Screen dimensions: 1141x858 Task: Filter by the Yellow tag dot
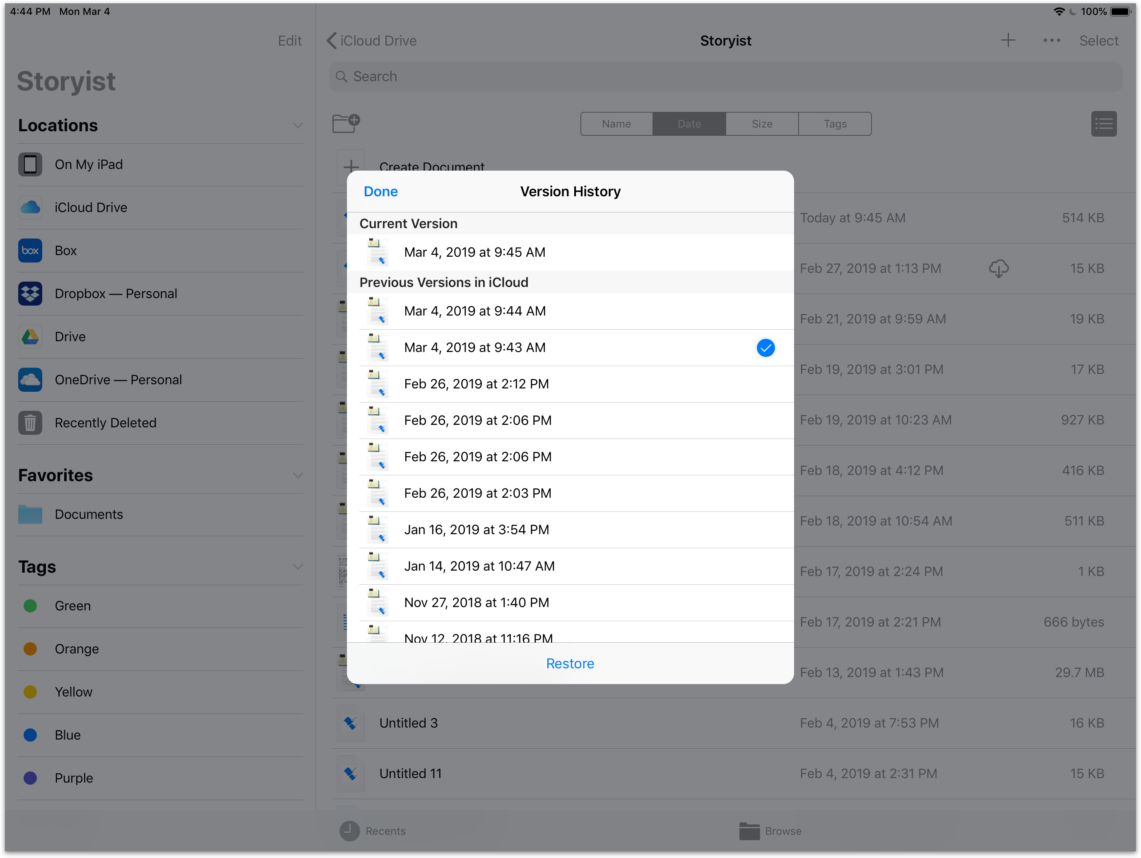tap(31, 692)
